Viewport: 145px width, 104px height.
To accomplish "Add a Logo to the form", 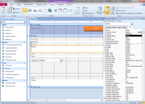I will click(85, 8).
